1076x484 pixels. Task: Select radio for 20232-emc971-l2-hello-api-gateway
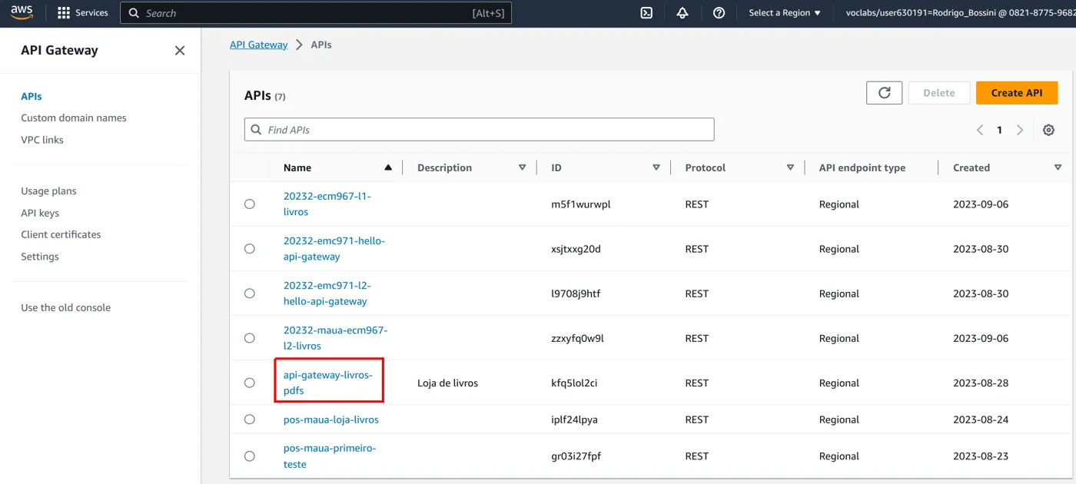coord(250,293)
